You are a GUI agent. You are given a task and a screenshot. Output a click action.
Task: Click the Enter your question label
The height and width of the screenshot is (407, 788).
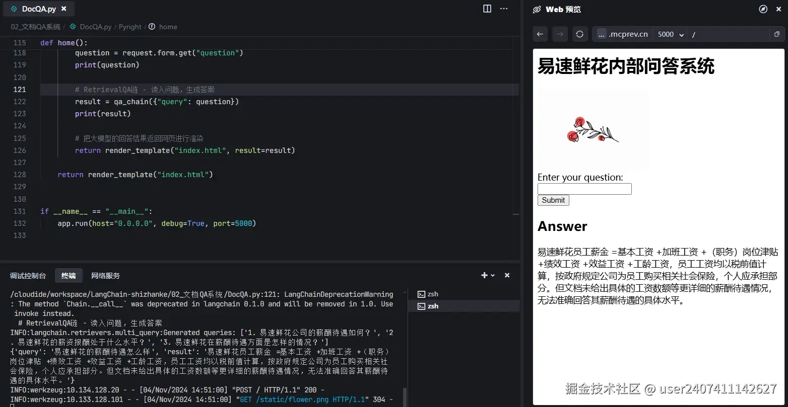click(x=580, y=177)
